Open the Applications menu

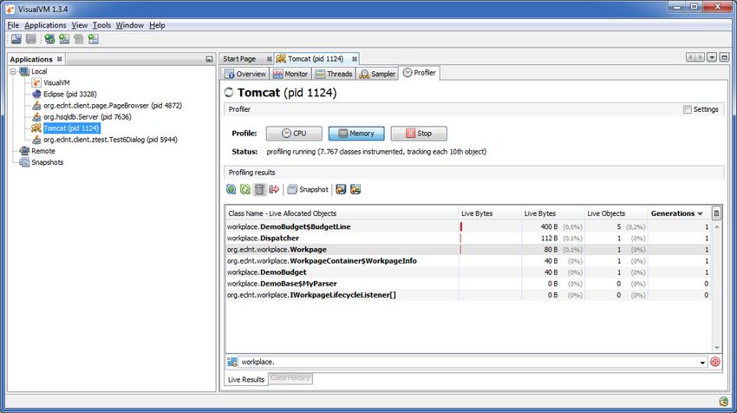coord(45,25)
